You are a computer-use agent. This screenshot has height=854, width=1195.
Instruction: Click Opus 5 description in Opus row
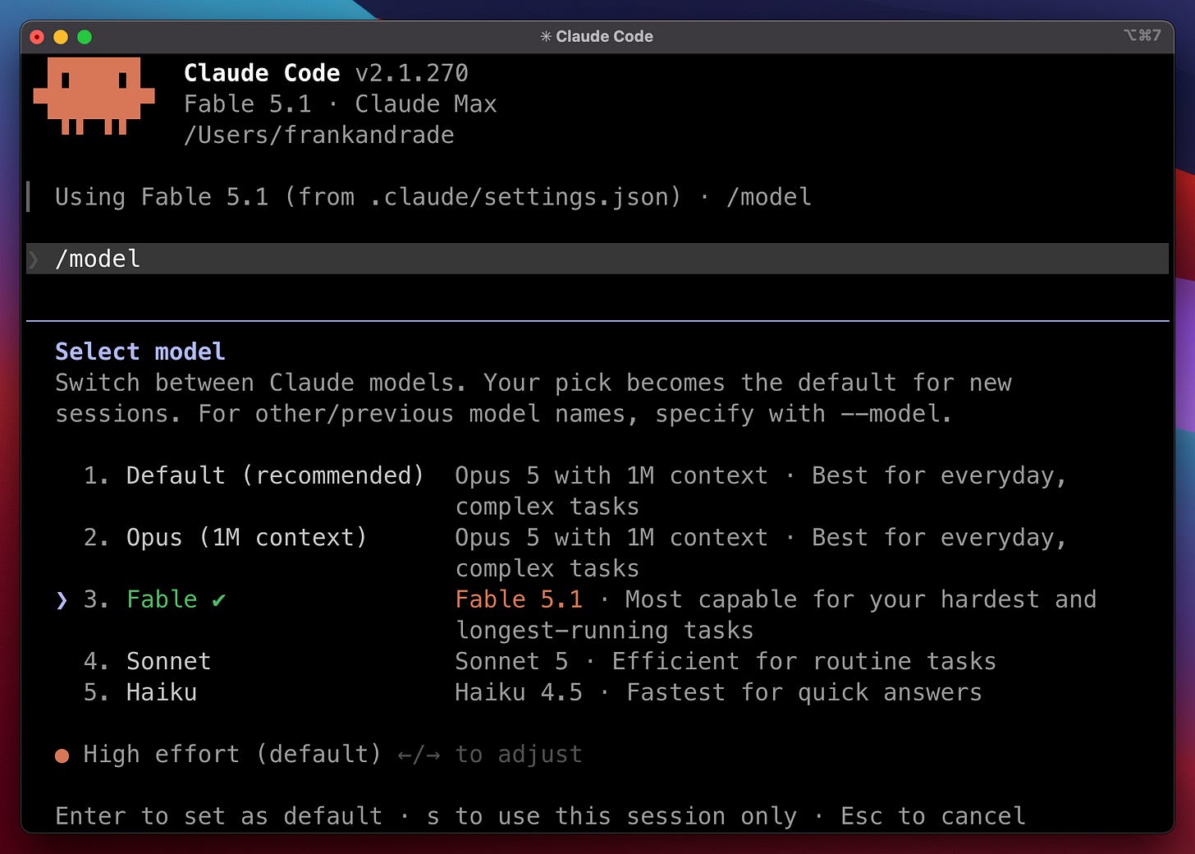click(x=761, y=553)
